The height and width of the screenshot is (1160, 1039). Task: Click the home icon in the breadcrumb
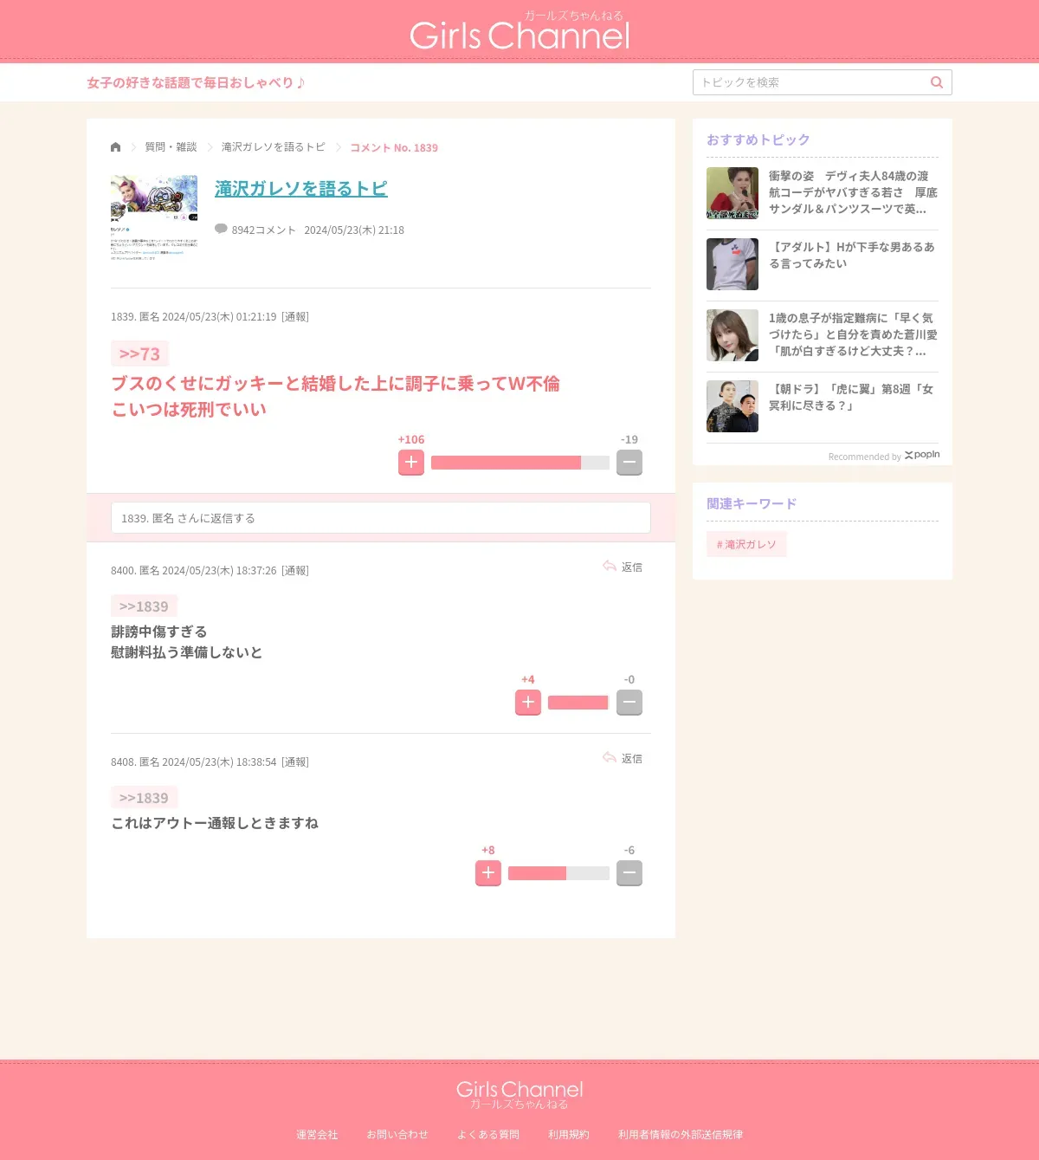tap(116, 147)
